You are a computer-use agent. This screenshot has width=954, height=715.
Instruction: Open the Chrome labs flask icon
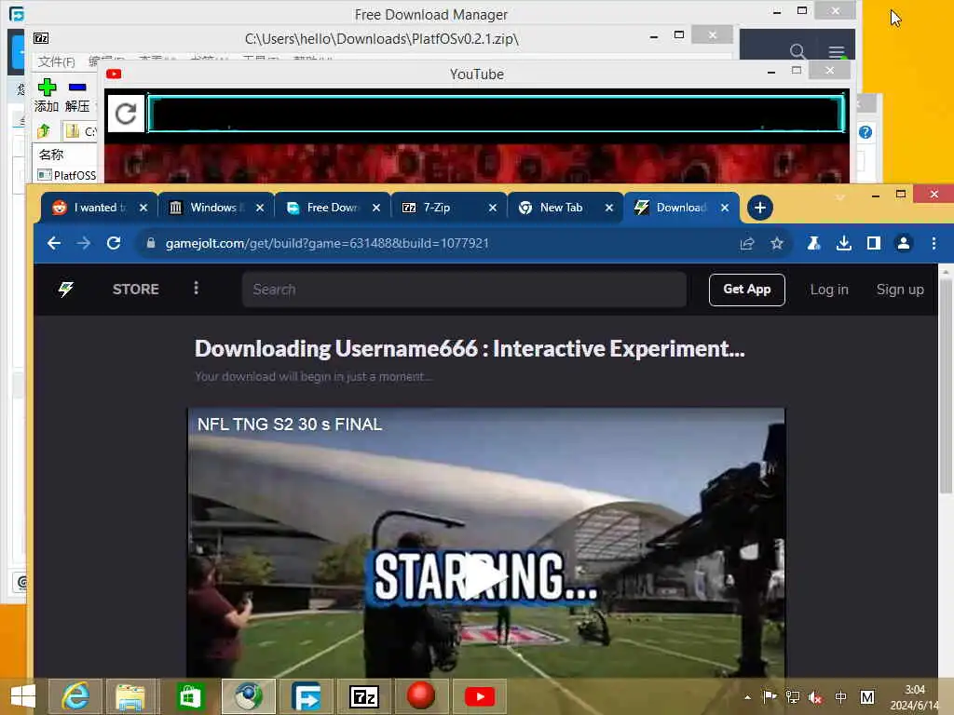813,243
